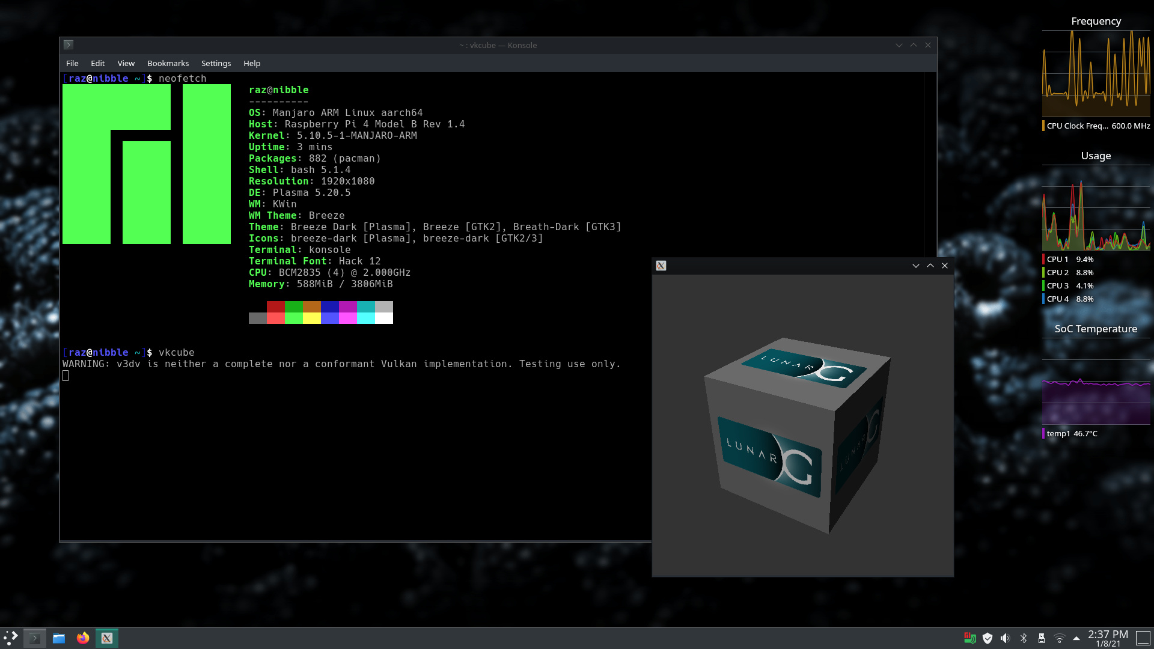
Task: Open the View menu in Konsole
Action: point(126,63)
